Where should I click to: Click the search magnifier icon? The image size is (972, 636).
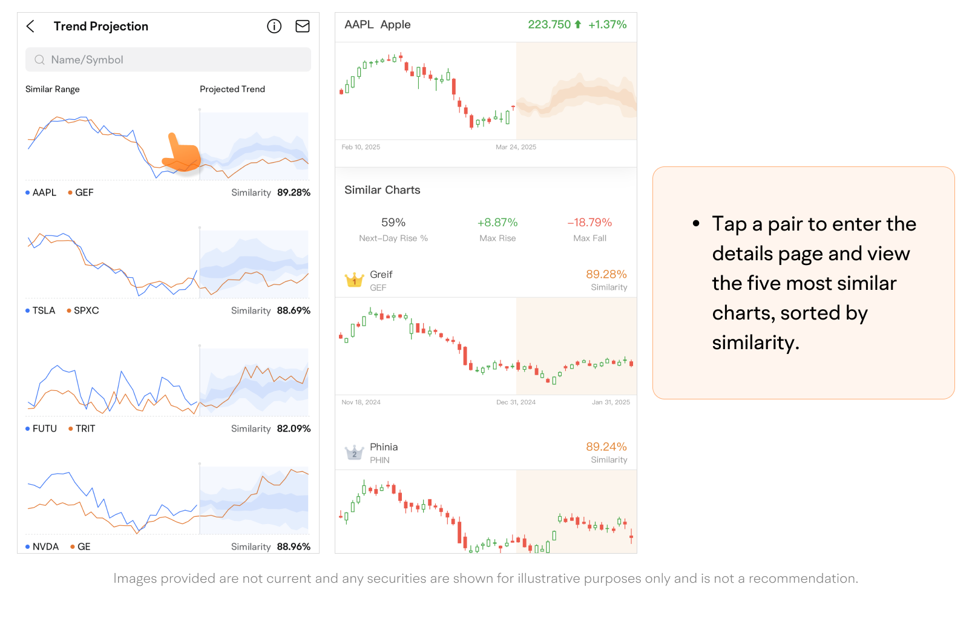40,60
